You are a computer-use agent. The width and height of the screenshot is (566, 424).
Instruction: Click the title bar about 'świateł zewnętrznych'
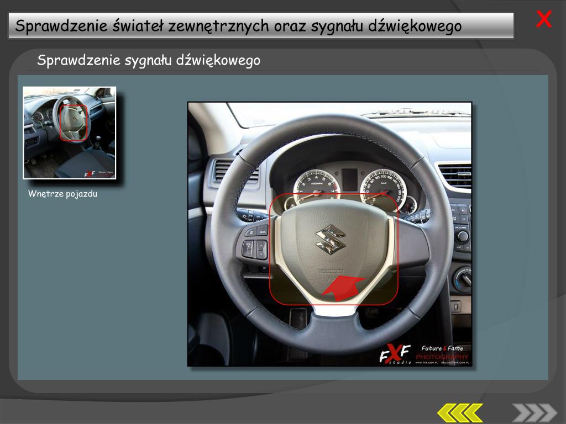261,26
